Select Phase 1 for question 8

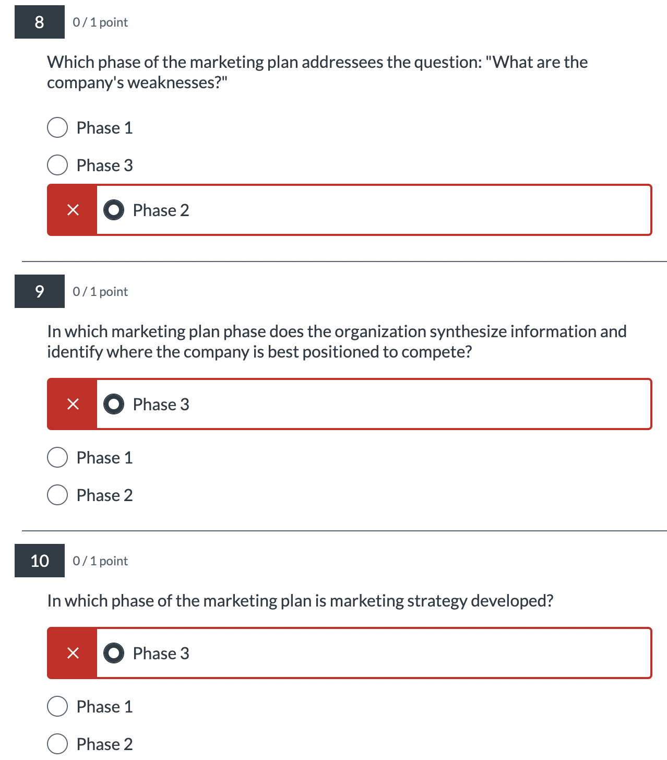[x=57, y=127]
